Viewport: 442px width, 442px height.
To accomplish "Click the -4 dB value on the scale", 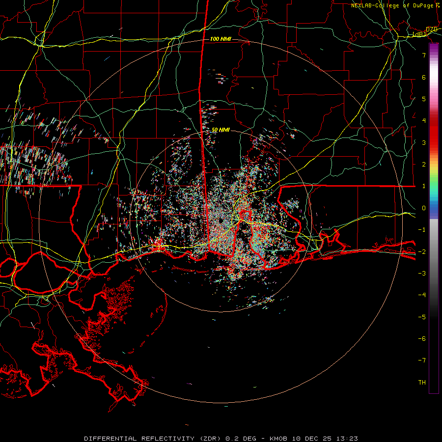I will pos(422,295).
